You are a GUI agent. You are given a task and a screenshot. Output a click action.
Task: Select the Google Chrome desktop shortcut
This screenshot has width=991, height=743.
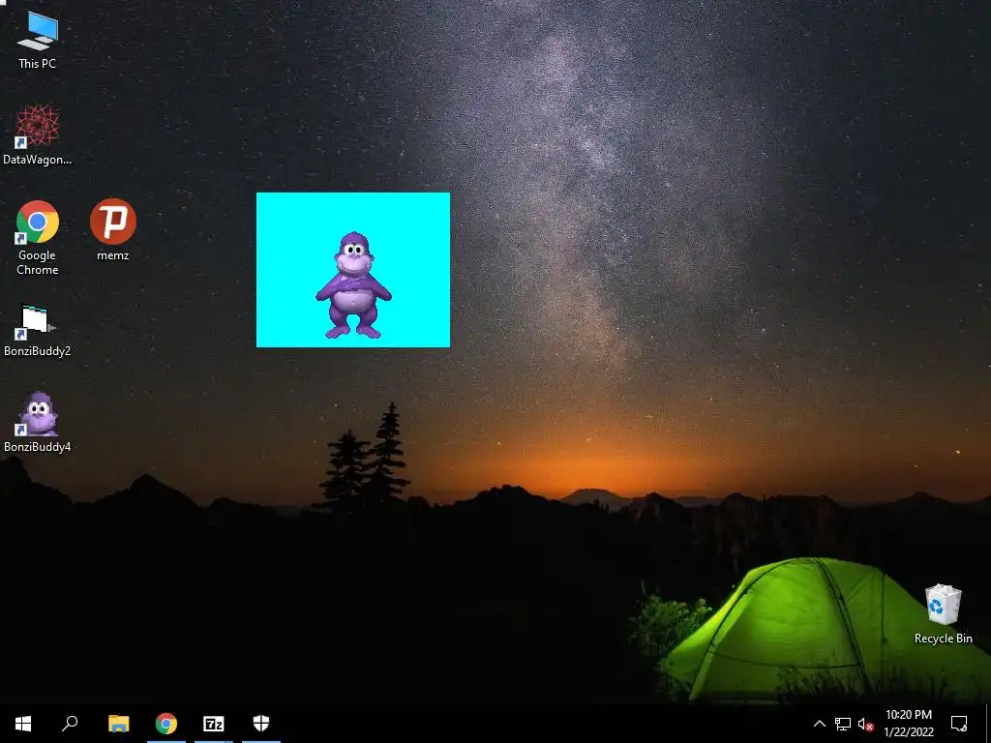38,238
